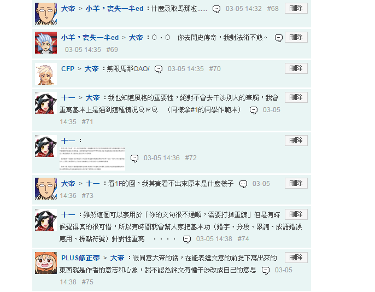Image resolution: width=375 pixels, height=292 pixels.
Task: Click PLUS修正帶's orange hooded avatar
Action: [x=46, y=263]
